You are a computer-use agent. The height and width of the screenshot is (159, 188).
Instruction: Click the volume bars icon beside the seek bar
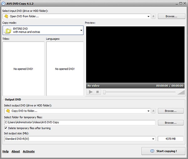181,92
